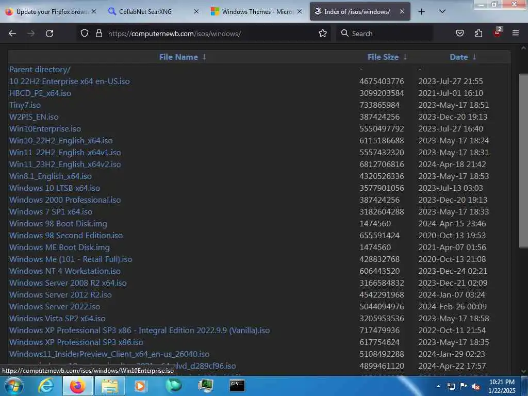Close the Index of /isos/windows/ tab
This screenshot has width=528, height=396.
coord(402,12)
